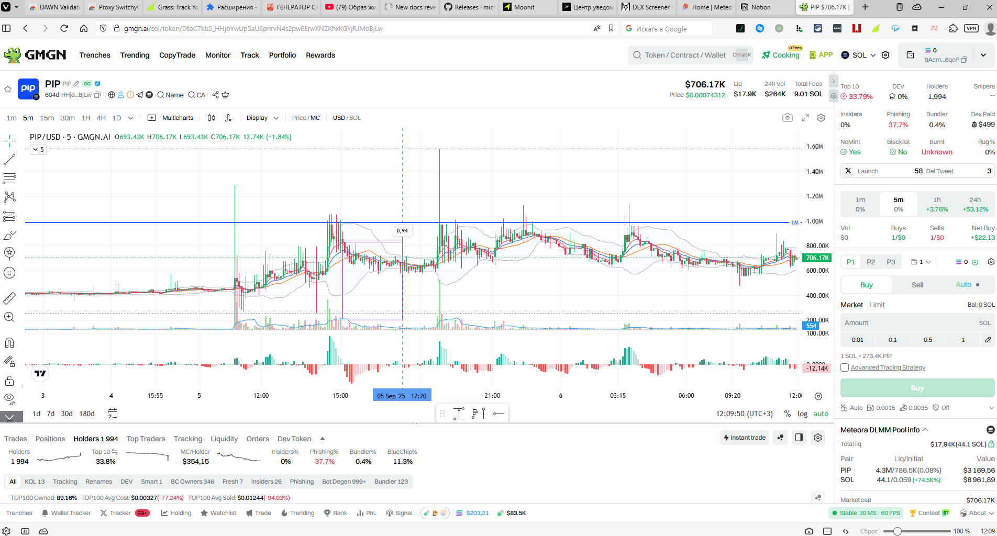Select the chart patterns tool

9,197
